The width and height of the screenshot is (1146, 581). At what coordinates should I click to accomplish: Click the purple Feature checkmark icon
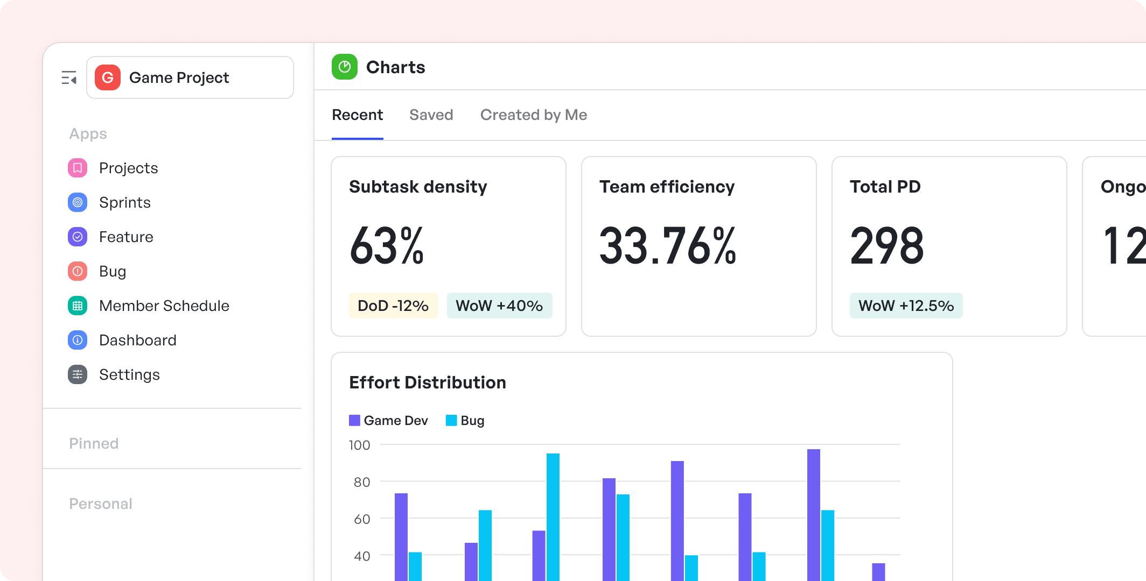coord(78,237)
